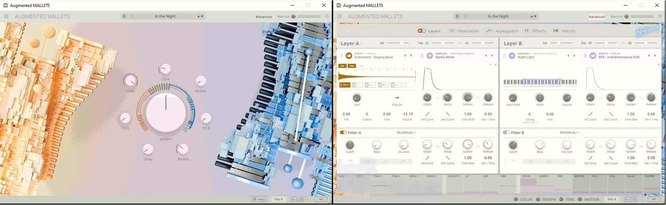Click pencil edit icon on Interdimensional Drift envelope
This screenshot has width=666, height=205.
[659, 65]
